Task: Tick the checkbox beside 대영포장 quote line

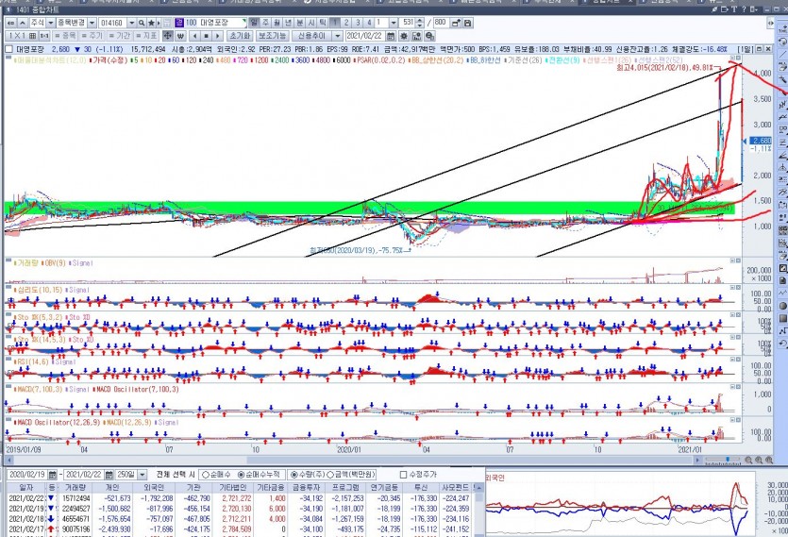Action: coord(9,49)
